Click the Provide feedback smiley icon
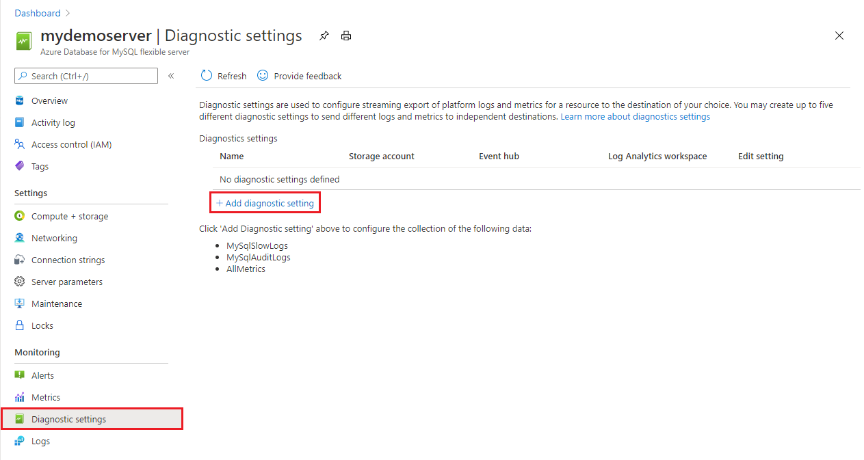 pyautogui.click(x=263, y=76)
